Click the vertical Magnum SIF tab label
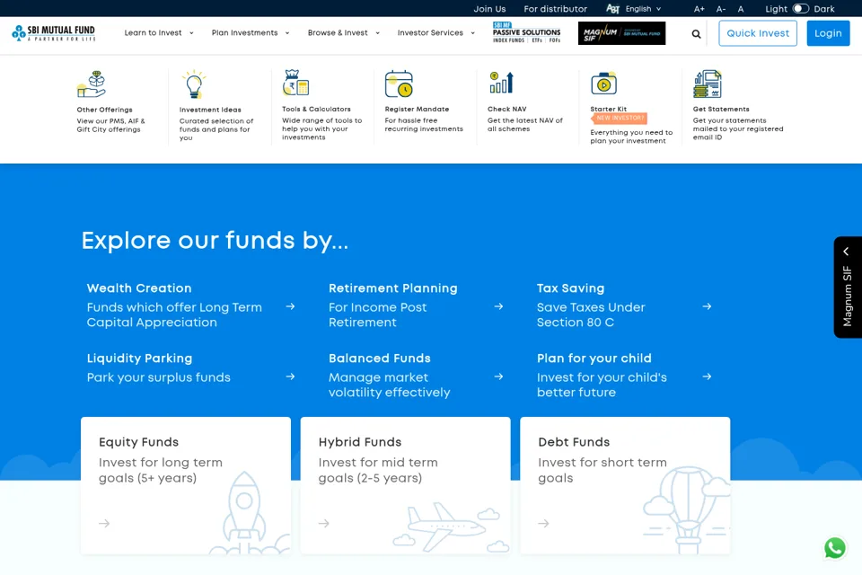This screenshot has width=862, height=575. pyautogui.click(x=847, y=296)
